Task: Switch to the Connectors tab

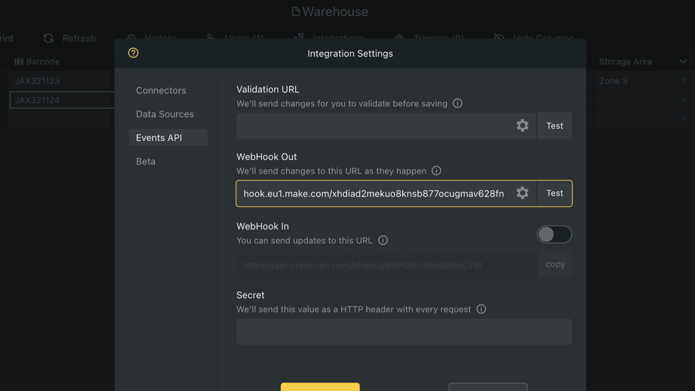Action: coord(161,90)
